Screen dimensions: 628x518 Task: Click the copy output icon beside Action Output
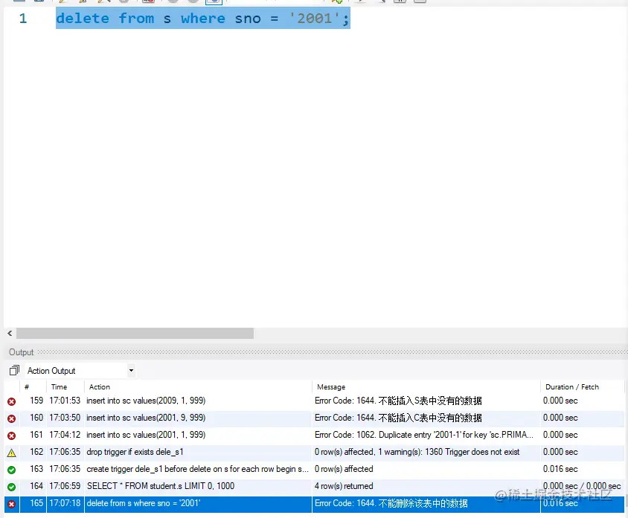click(14, 370)
